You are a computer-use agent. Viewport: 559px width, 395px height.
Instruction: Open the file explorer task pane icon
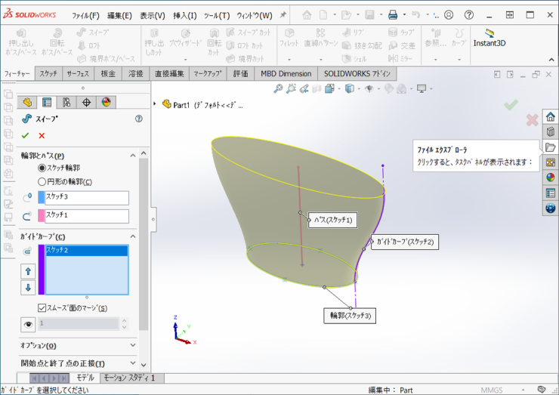(550, 147)
